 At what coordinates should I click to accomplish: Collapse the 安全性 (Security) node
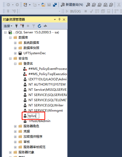[x=10, y=58]
